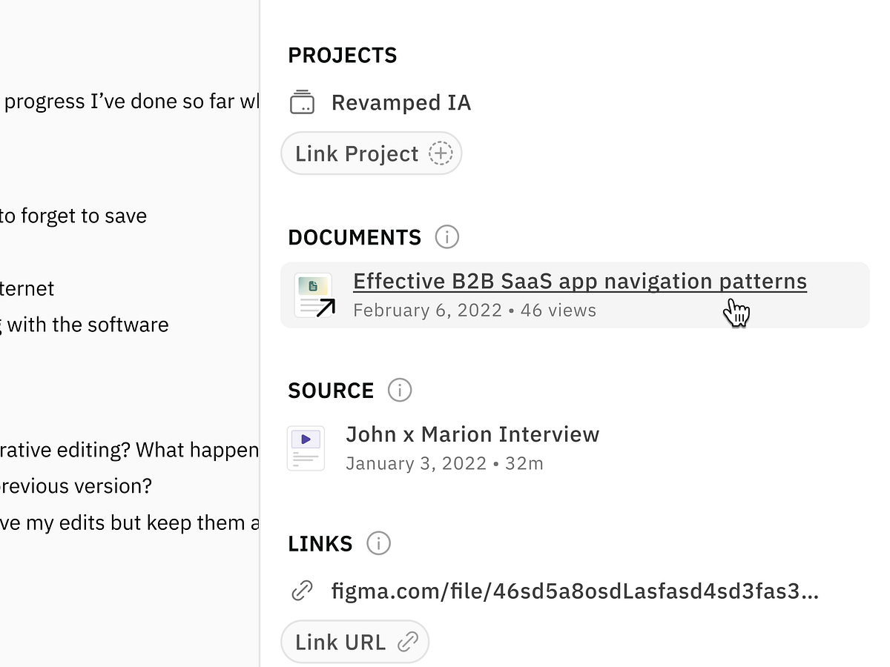Open the John x Marion Interview source
Viewport: 890px width, 667px height.
472,434
